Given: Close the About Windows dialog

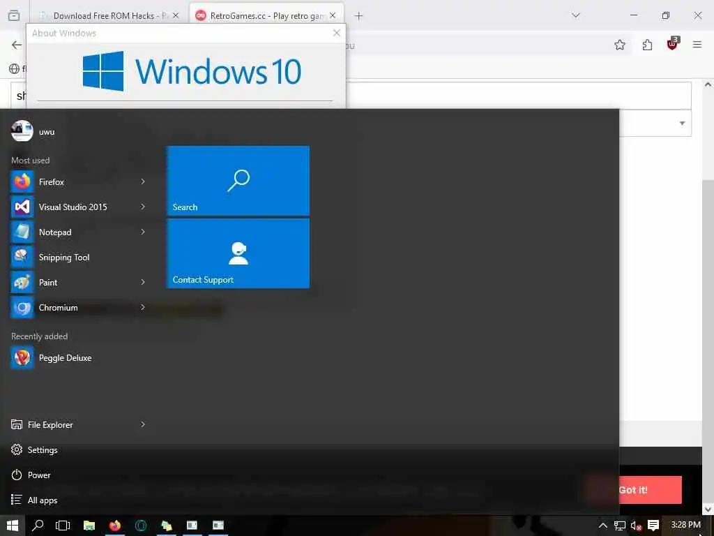Looking at the screenshot, I should pyautogui.click(x=337, y=33).
